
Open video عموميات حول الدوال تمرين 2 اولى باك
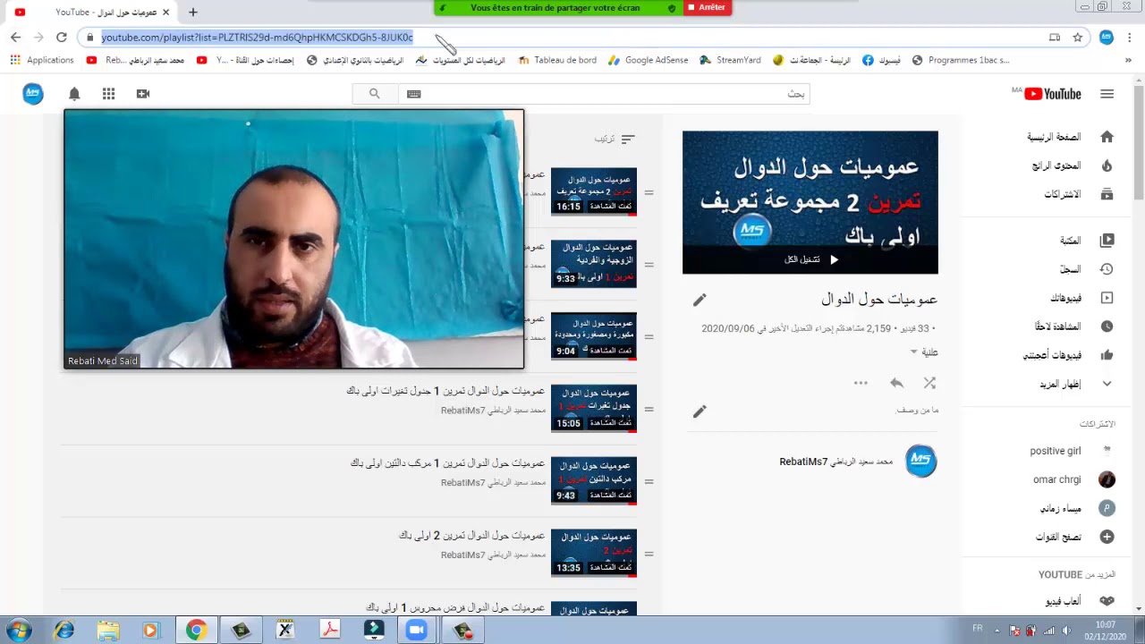click(x=471, y=536)
